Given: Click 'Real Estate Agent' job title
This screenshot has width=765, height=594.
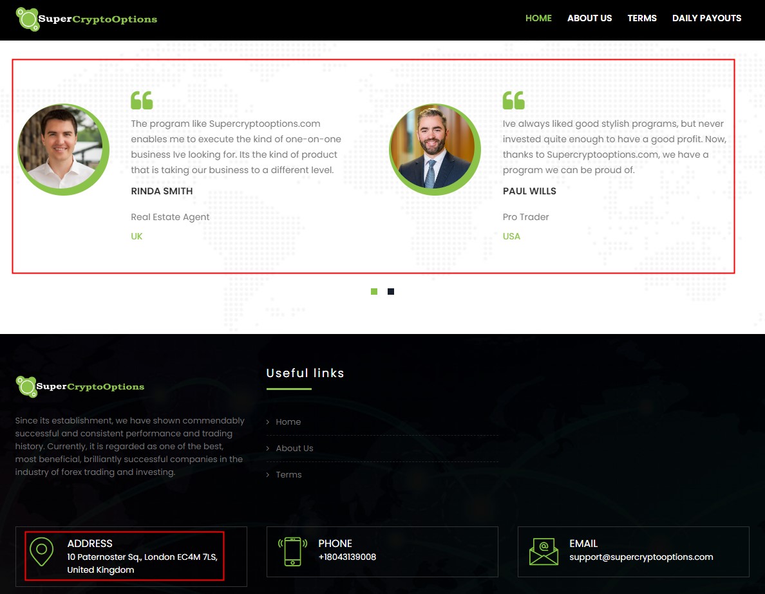Looking at the screenshot, I should point(170,217).
